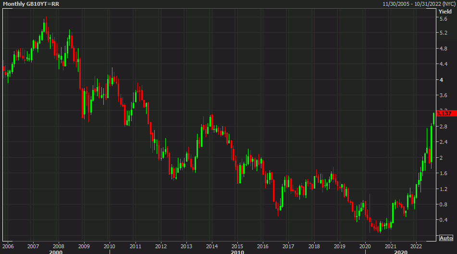457x254 pixels.
Task: Click the 2021 year label
Action: point(391,246)
